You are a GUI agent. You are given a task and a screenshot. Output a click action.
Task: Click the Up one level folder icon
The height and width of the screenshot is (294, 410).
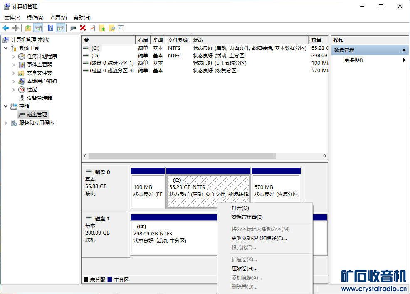pyautogui.click(x=28, y=28)
